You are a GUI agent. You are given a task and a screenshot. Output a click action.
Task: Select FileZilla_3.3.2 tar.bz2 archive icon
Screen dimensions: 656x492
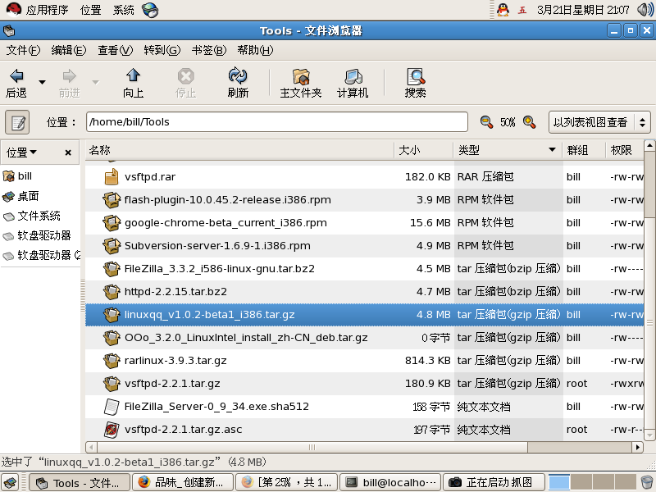[x=112, y=269]
